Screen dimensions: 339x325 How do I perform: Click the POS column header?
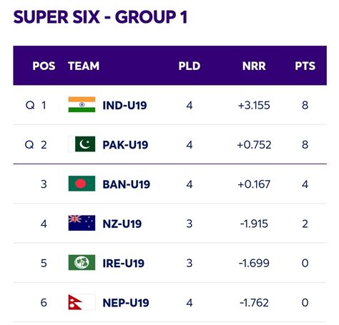44,66
